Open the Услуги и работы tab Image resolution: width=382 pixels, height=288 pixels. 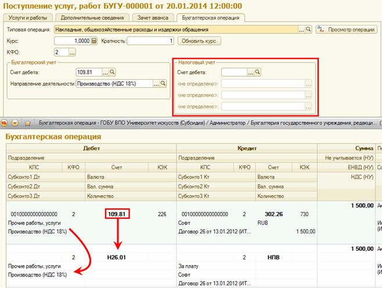(27, 17)
